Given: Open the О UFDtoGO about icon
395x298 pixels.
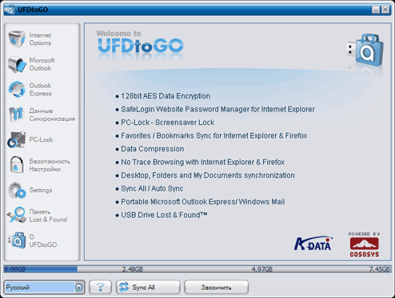Looking at the screenshot, I should (17, 240).
